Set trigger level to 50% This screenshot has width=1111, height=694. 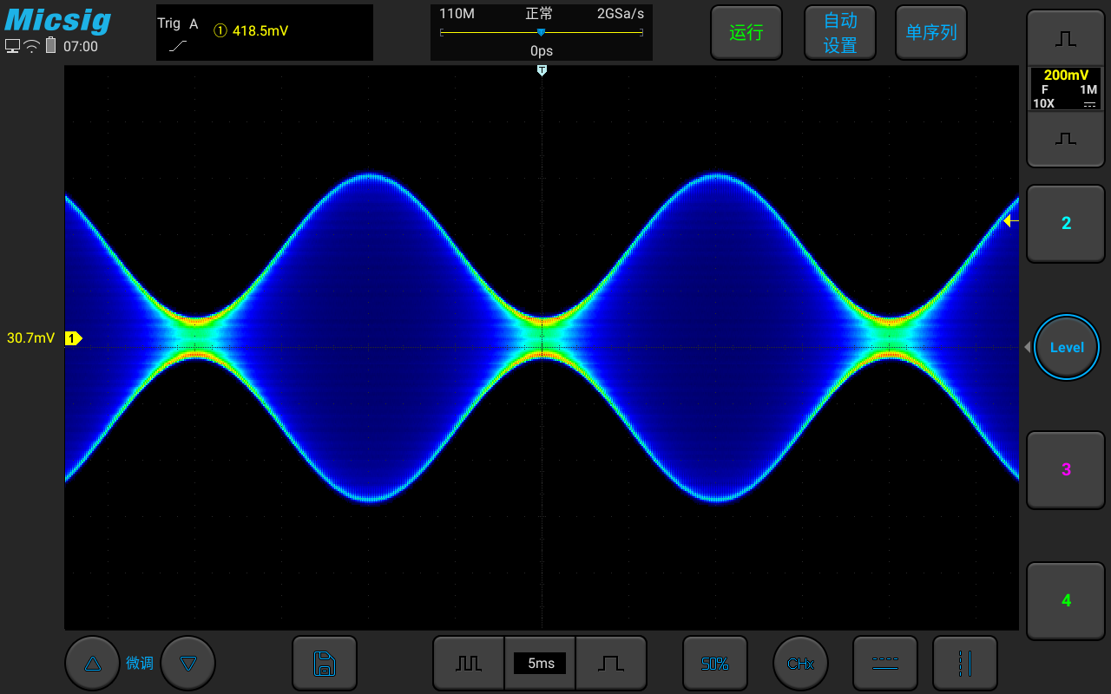(715, 664)
